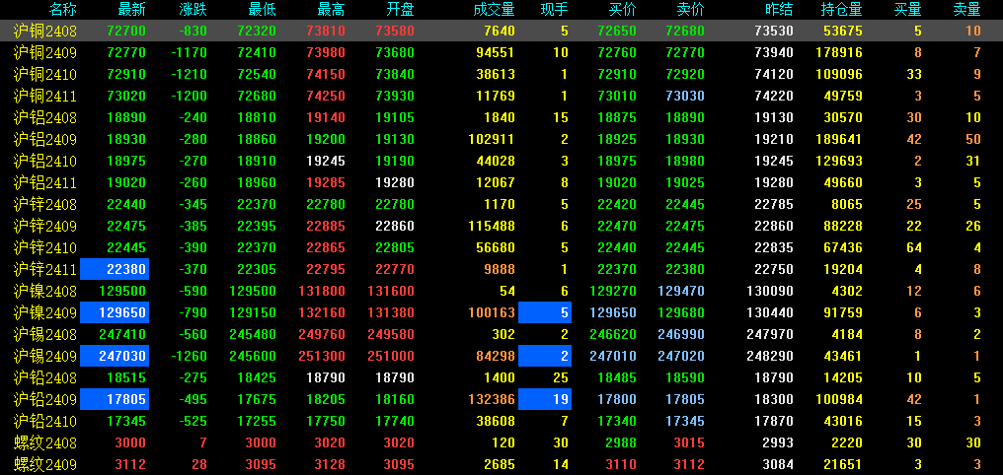
Task: Click highlighted latest price 129650
Action: pos(115,312)
